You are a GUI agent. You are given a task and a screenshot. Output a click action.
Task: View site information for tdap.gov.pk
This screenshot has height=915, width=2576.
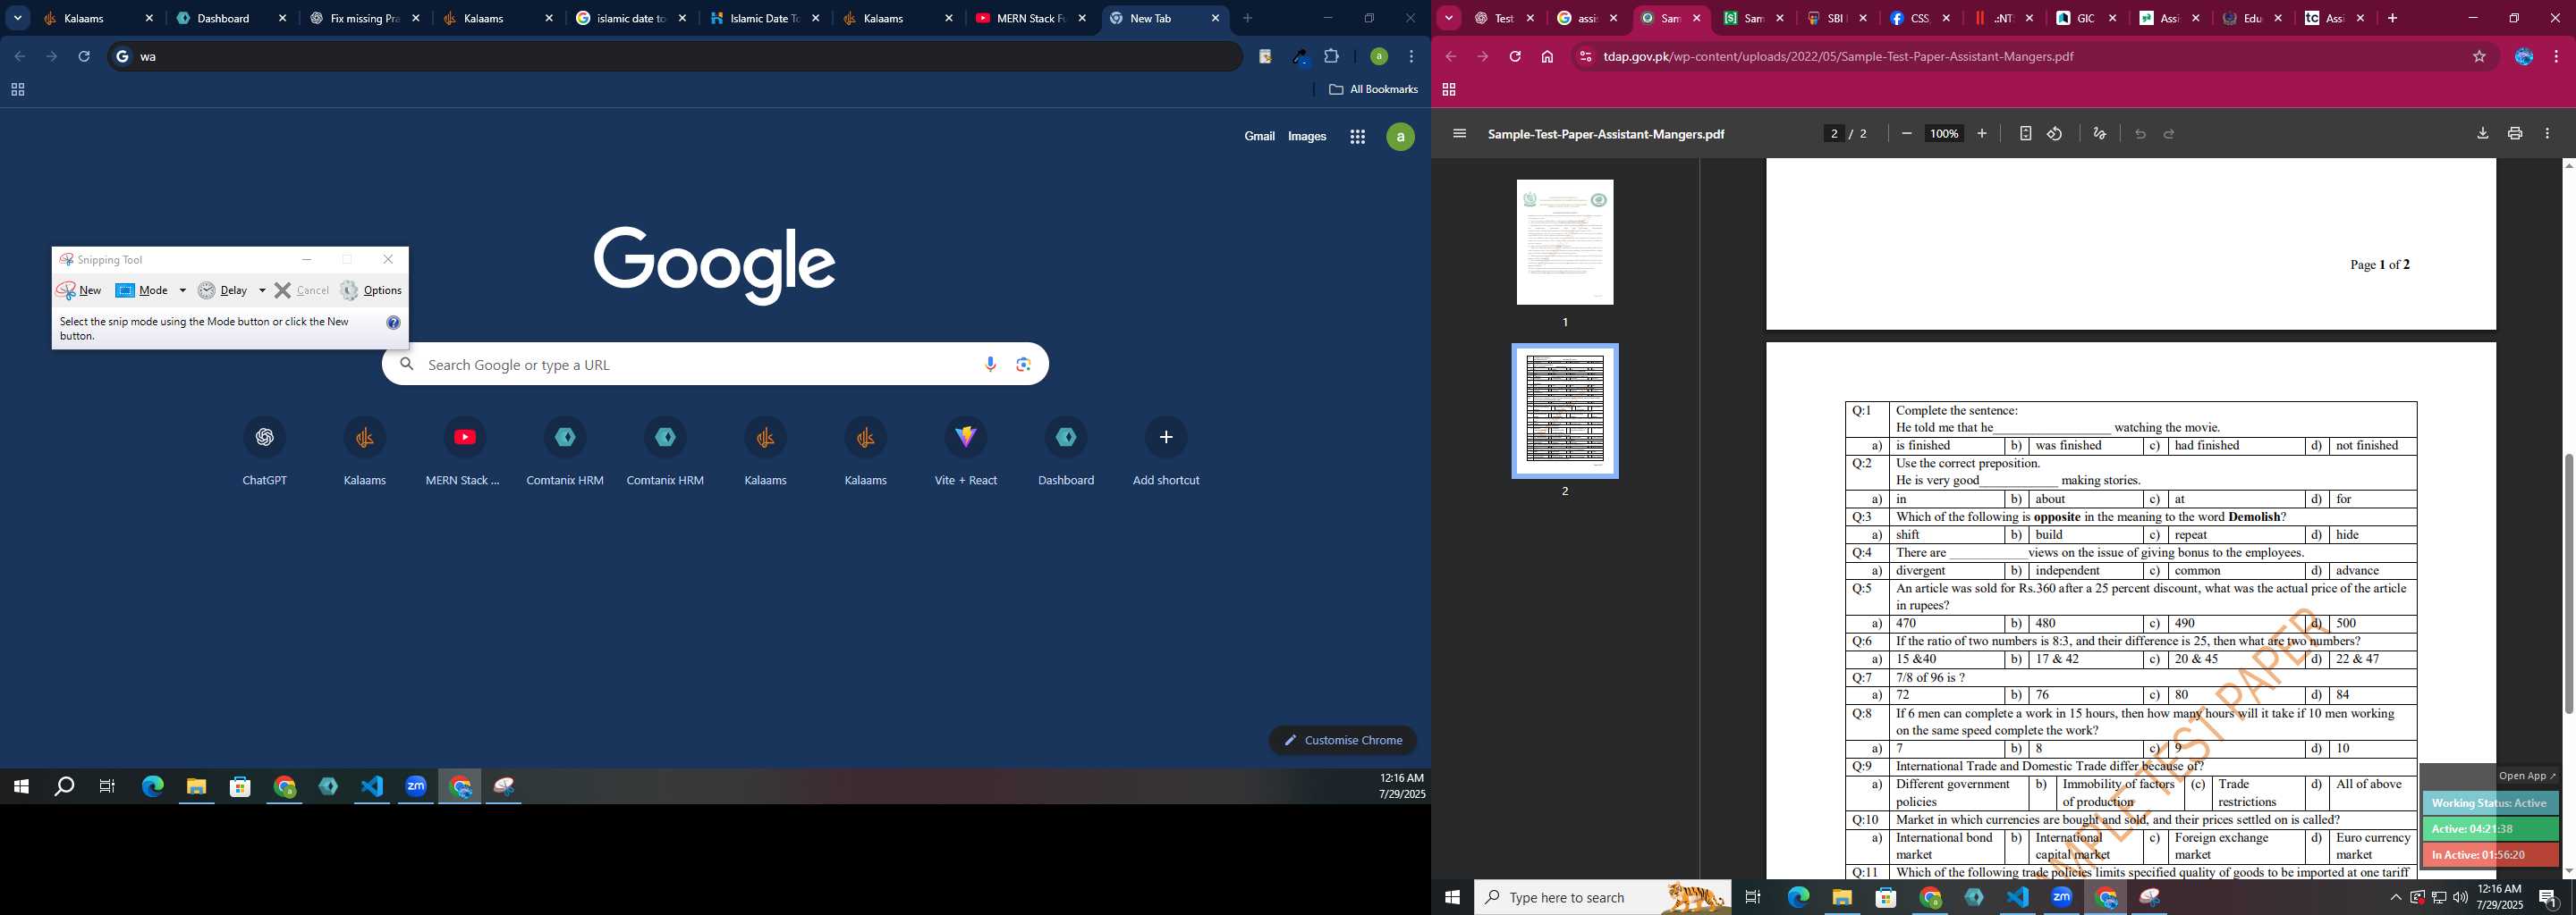1584,57
